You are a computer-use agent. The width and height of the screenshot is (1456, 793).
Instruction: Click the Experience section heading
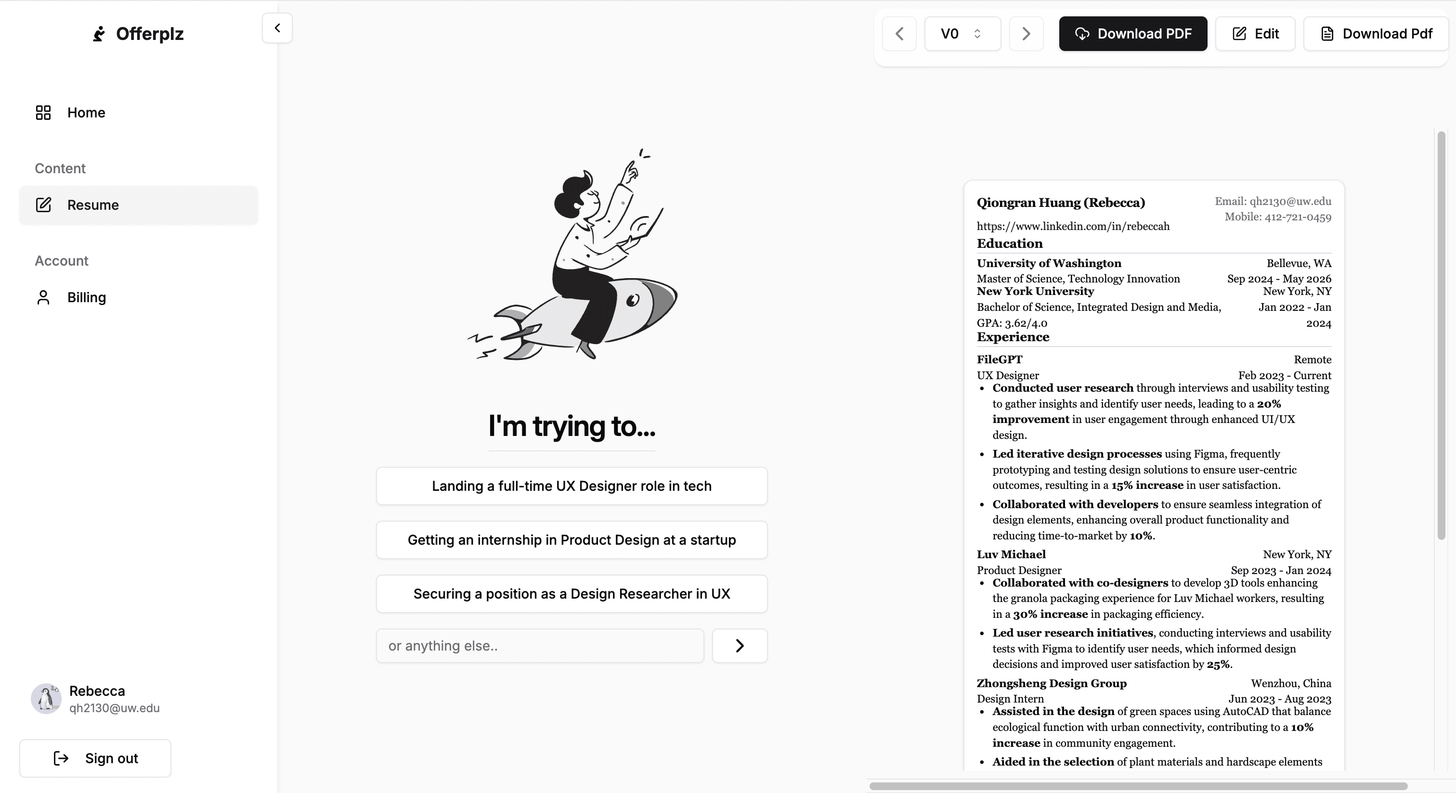tap(1013, 337)
